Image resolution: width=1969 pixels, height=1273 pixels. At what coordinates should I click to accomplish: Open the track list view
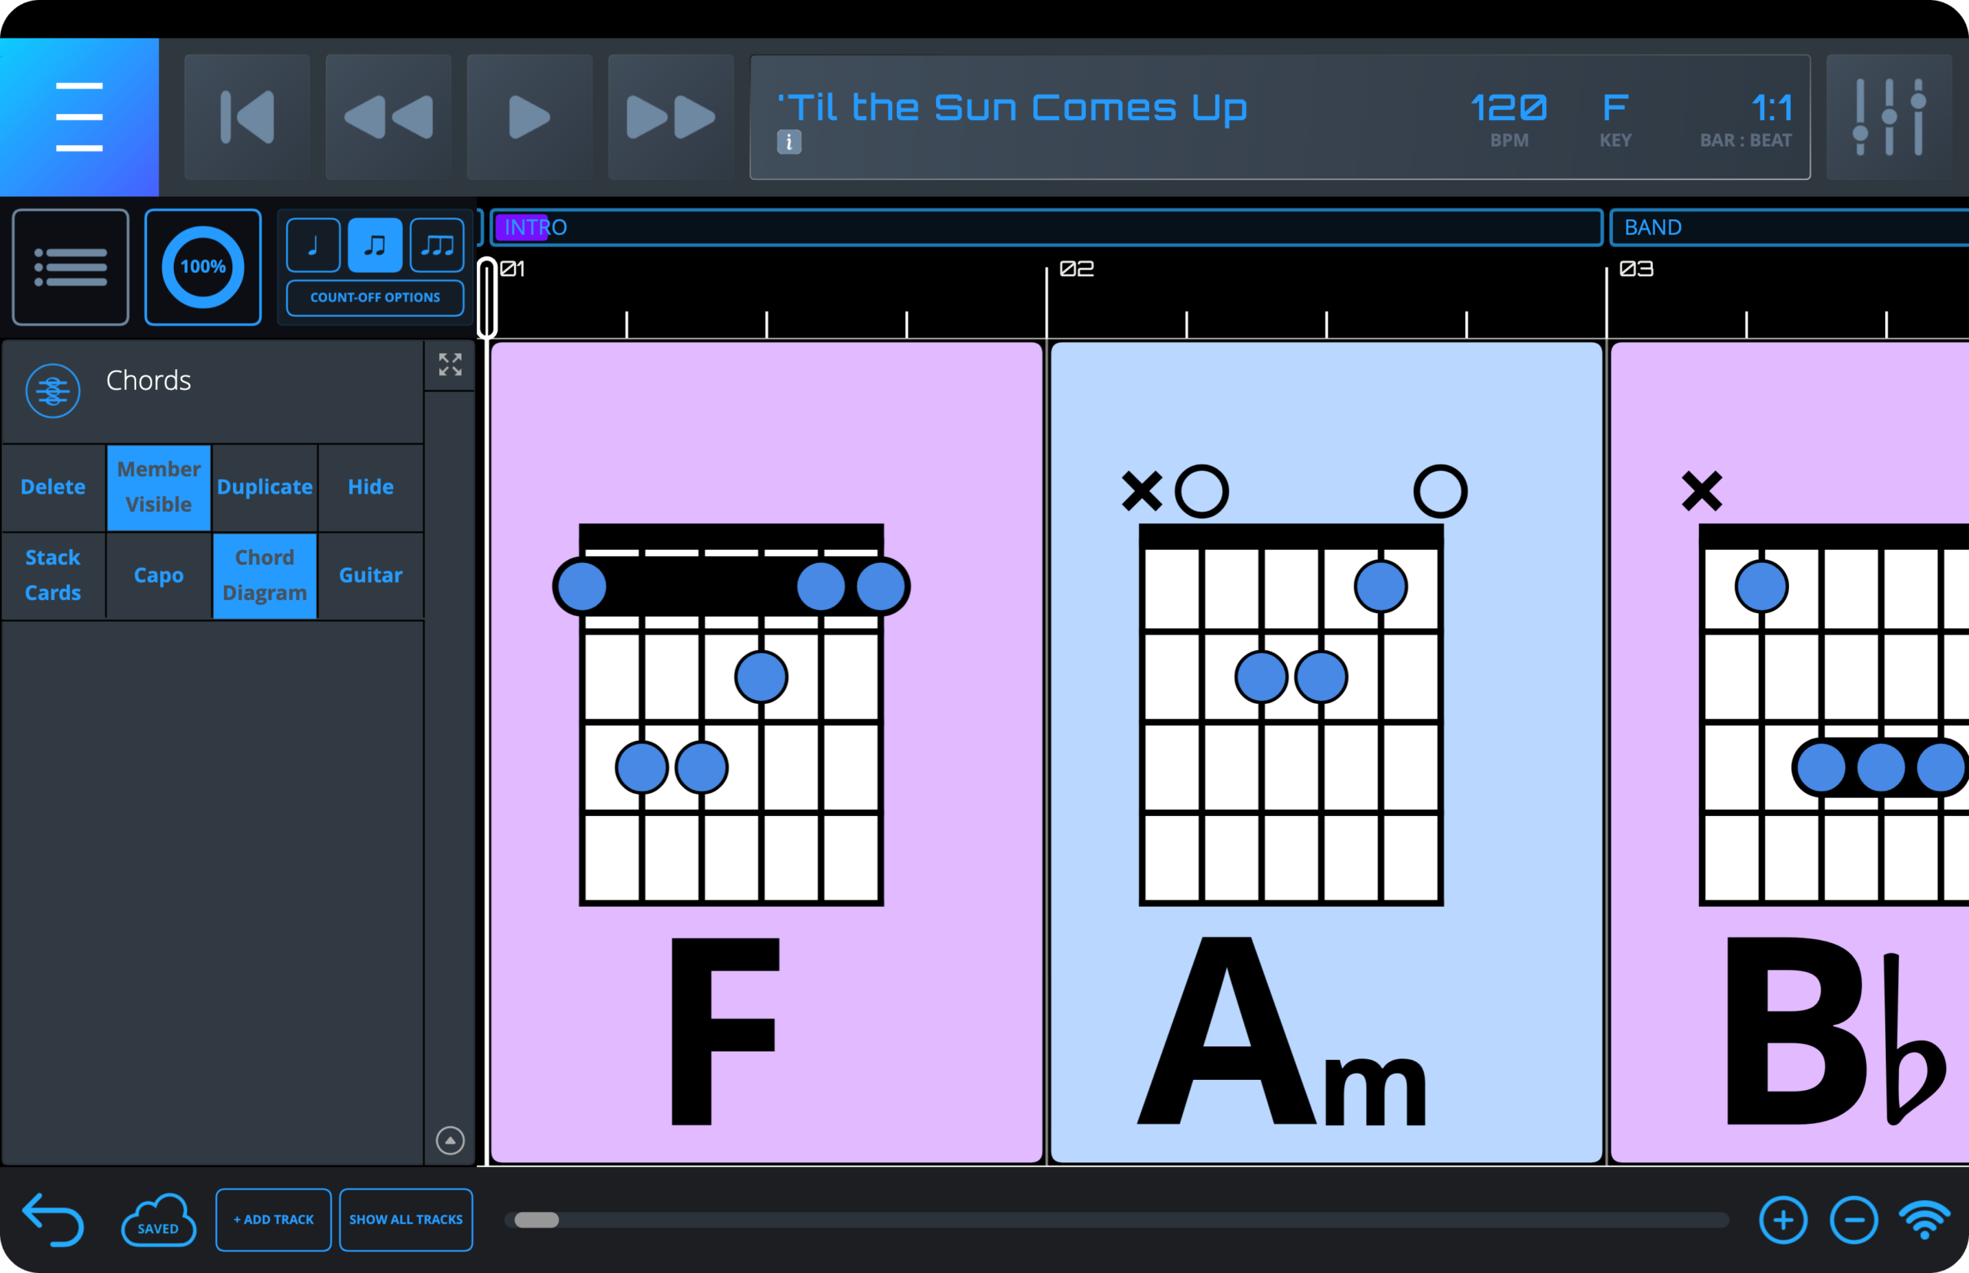[71, 267]
